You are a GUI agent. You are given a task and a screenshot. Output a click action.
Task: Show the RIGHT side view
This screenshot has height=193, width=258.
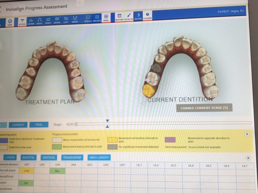tap(48, 21)
